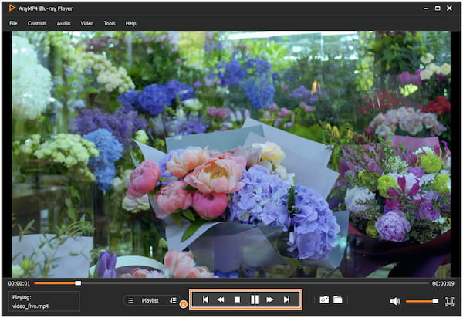Open the File menu

click(x=13, y=23)
